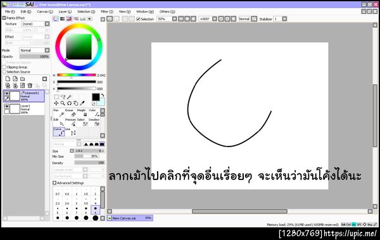The width and height of the screenshot is (380, 240).
Task: Pick the magic wand tool
Action: coord(69,97)
